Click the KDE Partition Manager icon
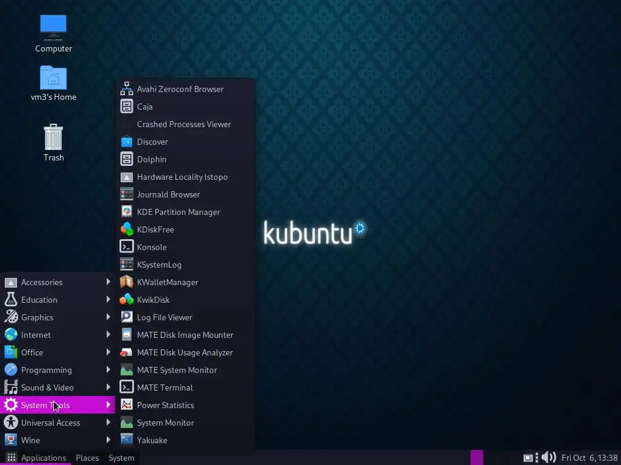621x465 pixels. click(x=126, y=211)
